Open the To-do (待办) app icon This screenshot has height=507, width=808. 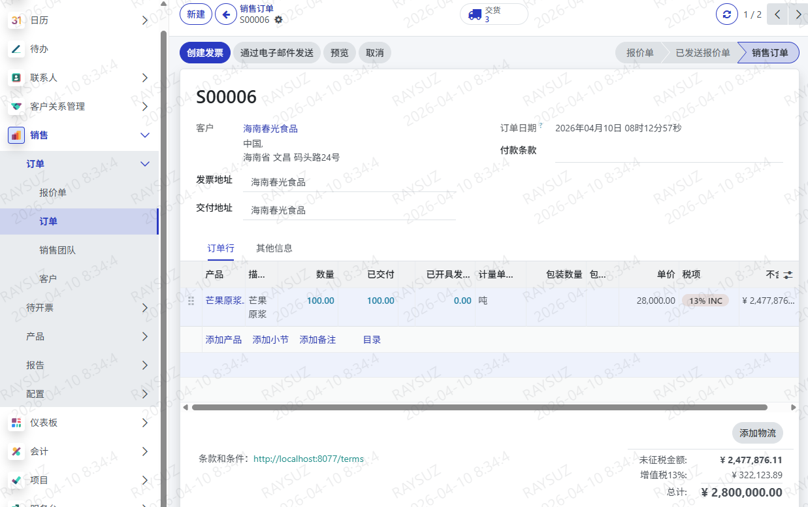pyautogui.click(x=16, y=49)
